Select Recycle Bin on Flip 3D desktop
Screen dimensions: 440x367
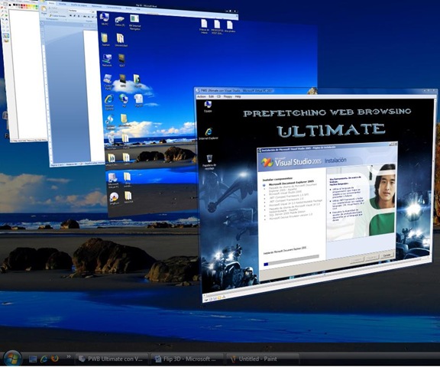111,141
